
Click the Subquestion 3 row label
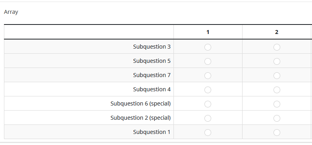click(152, 47)
